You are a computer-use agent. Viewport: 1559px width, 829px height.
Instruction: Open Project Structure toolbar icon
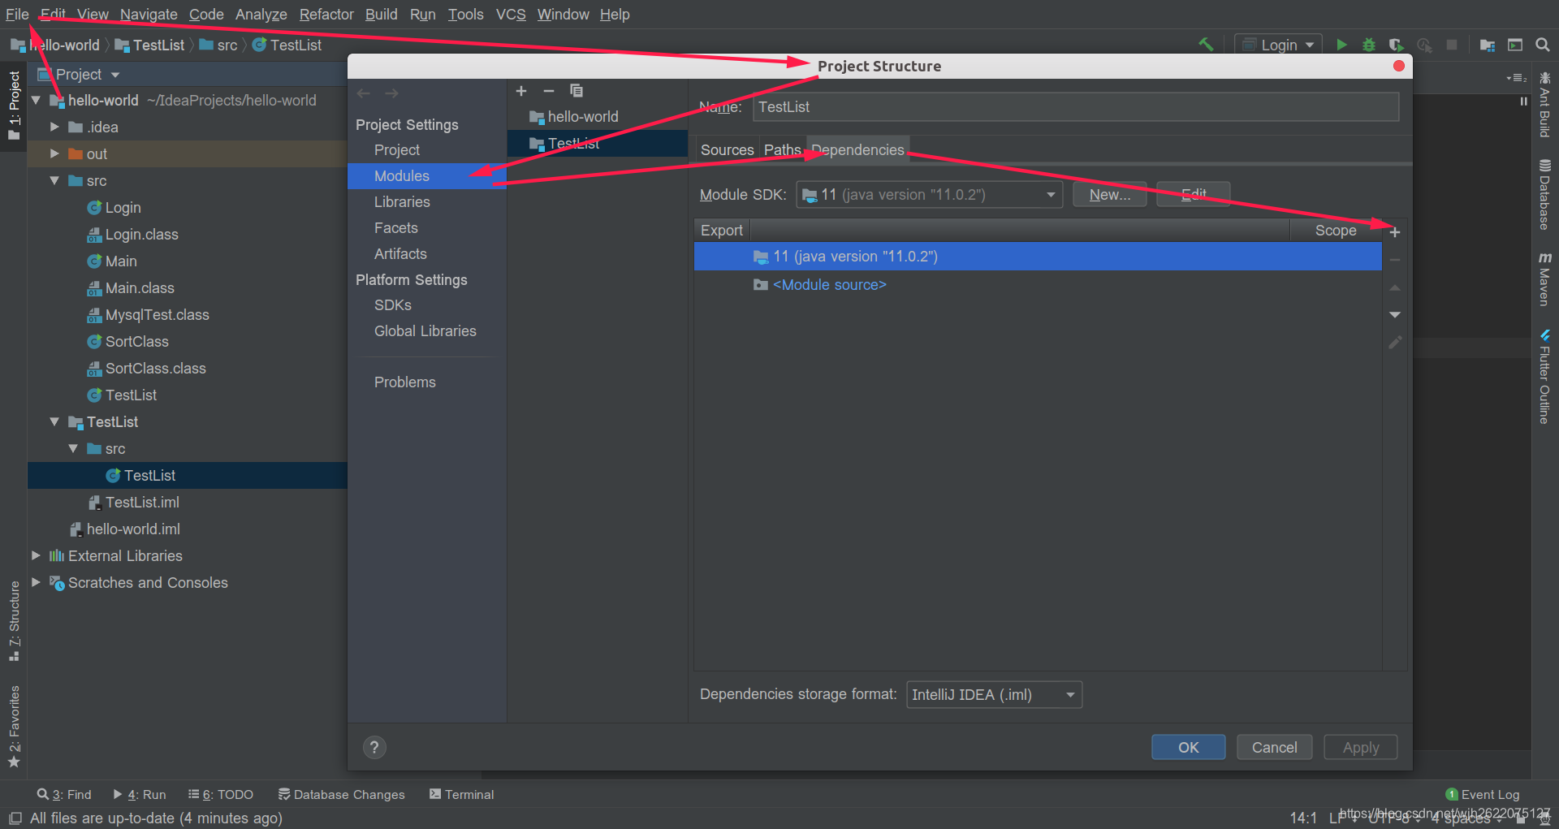(1488, 45)
